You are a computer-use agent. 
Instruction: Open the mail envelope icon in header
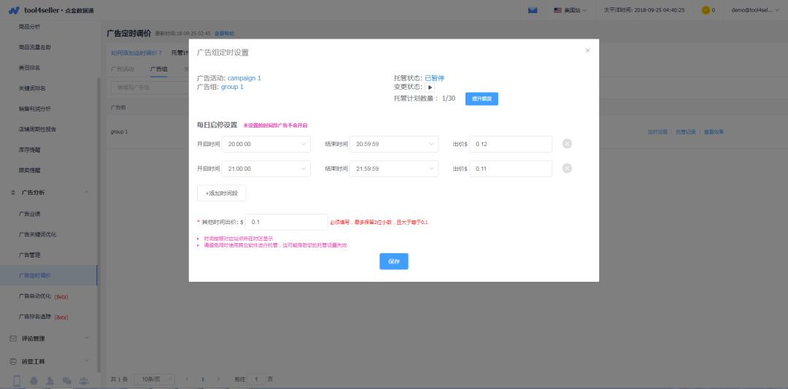click(533, 10)
